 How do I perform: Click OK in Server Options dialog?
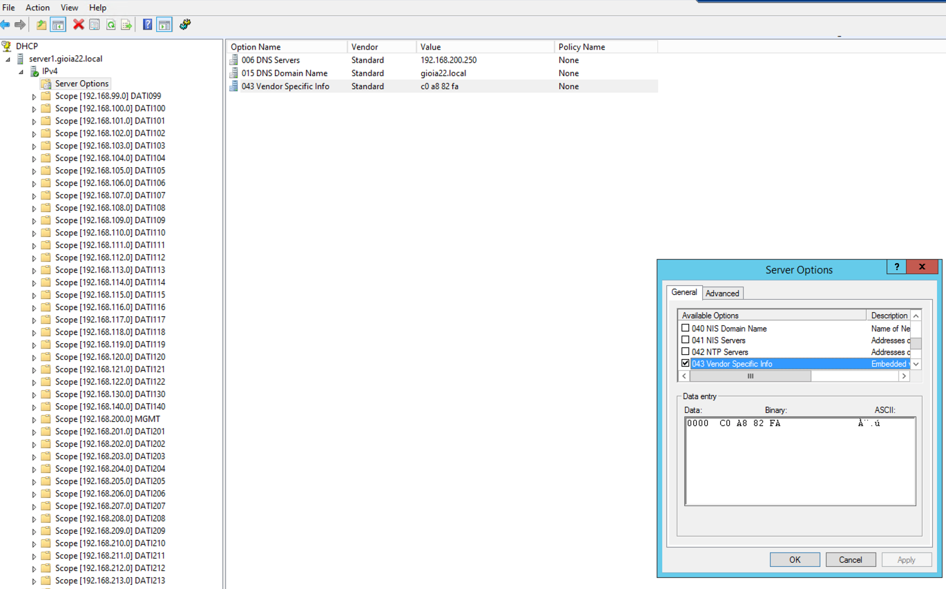pos(795,559)
